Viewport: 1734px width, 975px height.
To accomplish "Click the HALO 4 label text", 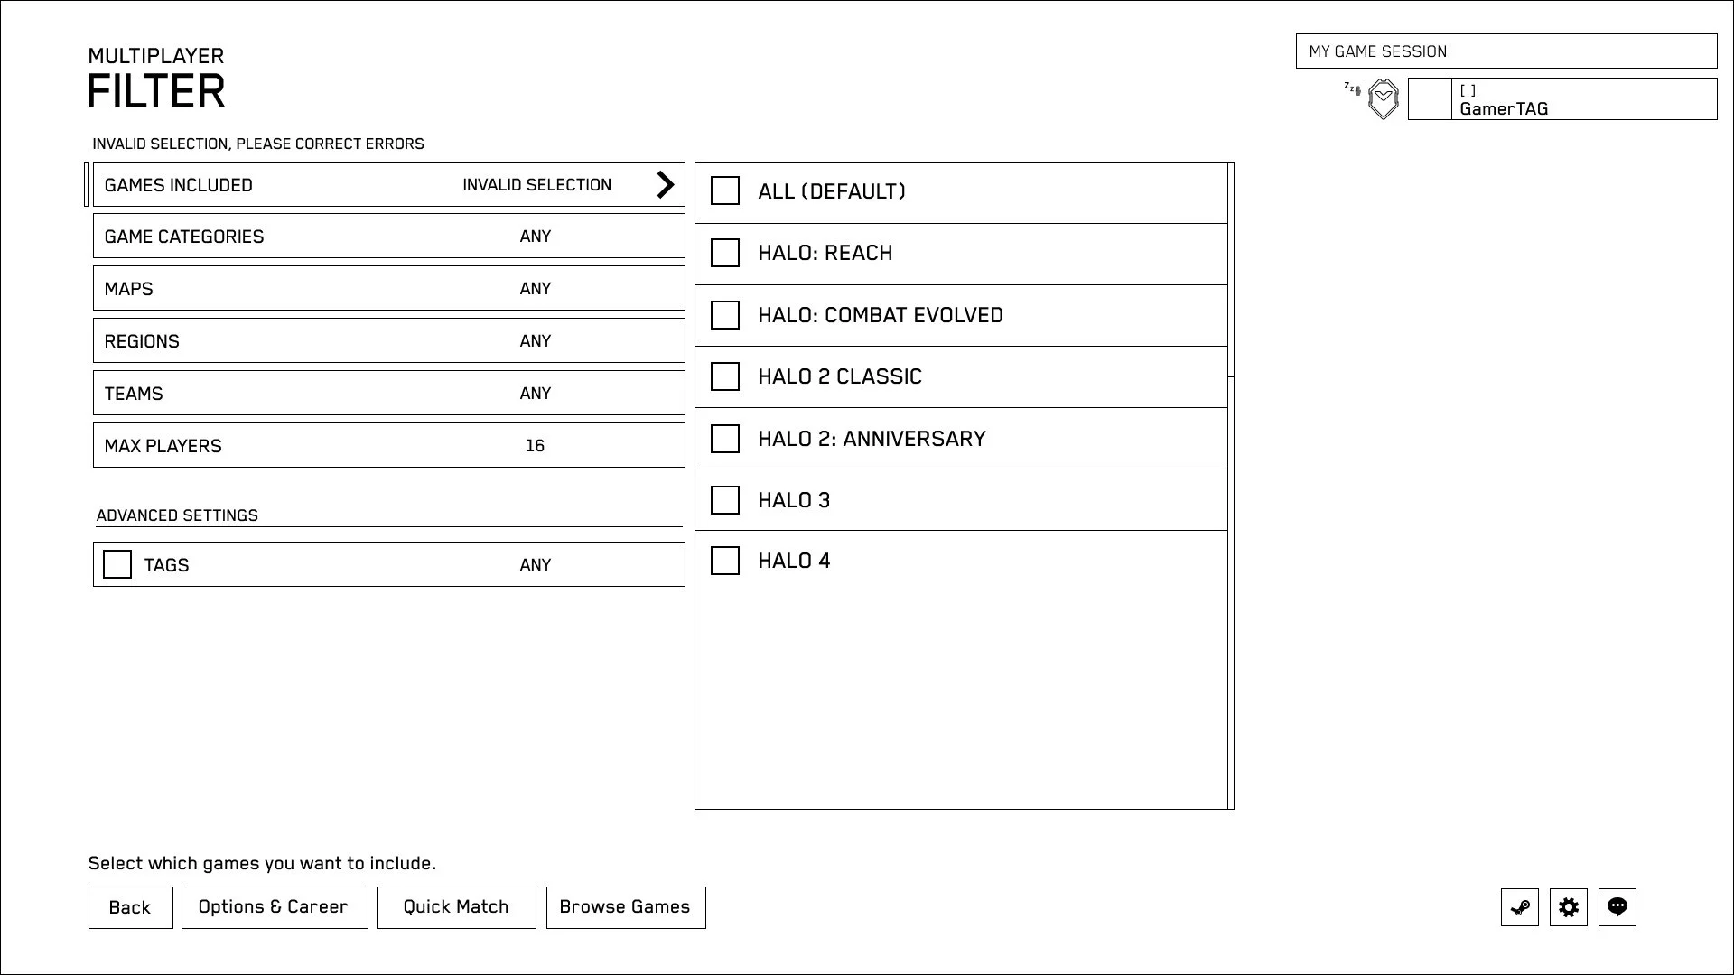I will pos(794,561).
